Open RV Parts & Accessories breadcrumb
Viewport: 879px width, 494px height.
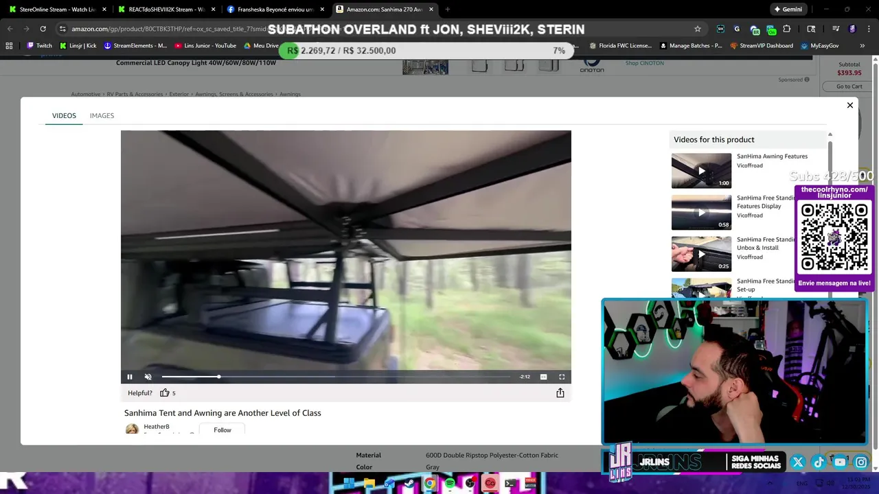click(135, 94)
